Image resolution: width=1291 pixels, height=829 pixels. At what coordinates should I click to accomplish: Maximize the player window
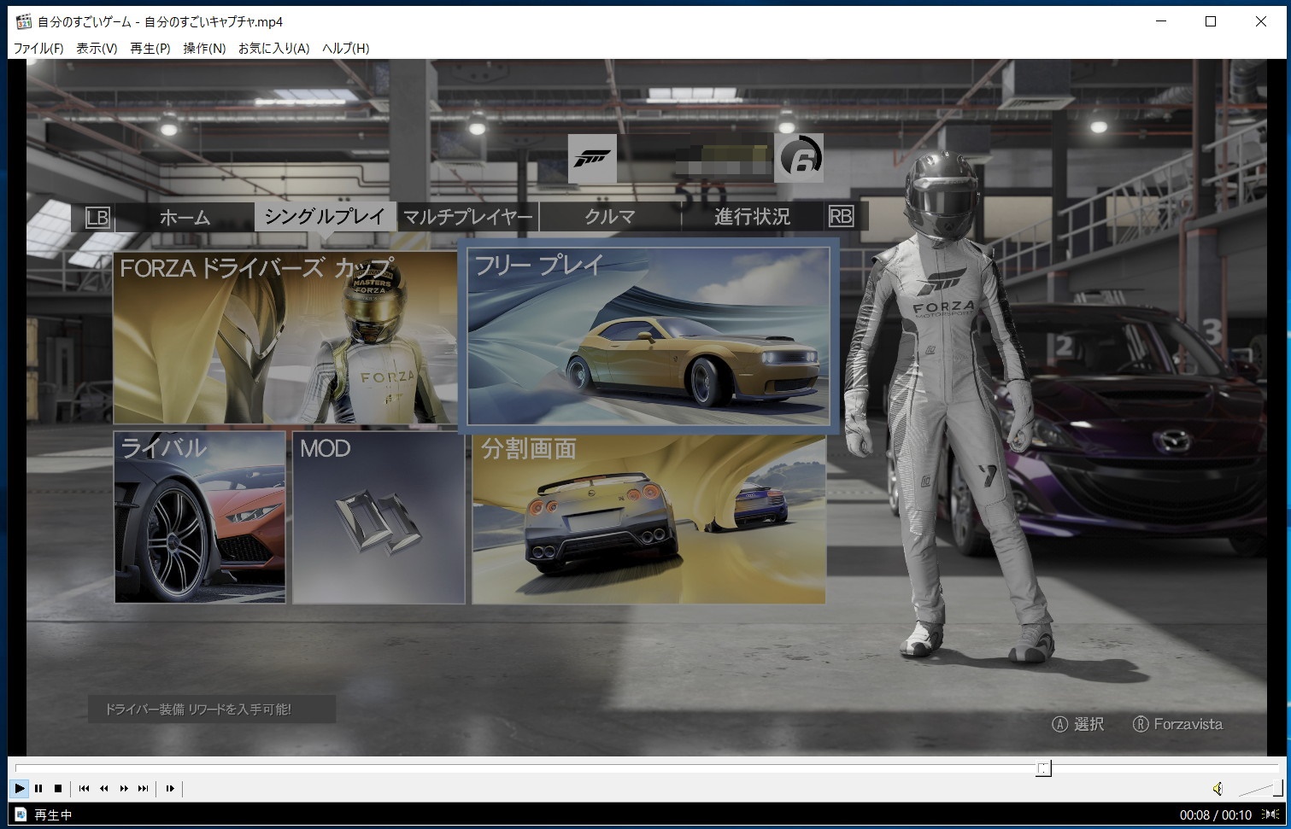tap(1210, 21)
